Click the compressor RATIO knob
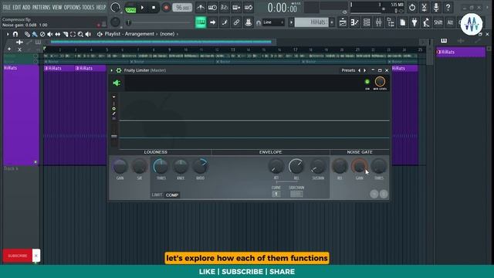The height and width of the screenshot is (278, 494). click(200, 166)
